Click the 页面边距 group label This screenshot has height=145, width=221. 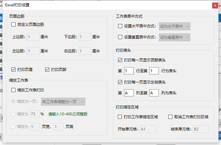[x=17, y=16]
